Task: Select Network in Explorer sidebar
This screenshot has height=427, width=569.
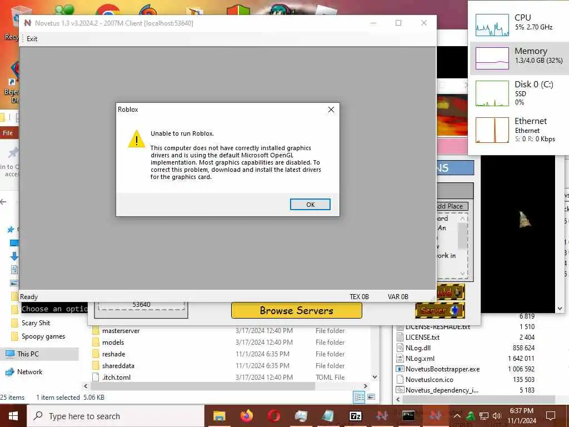Action: tap(29, 372)
